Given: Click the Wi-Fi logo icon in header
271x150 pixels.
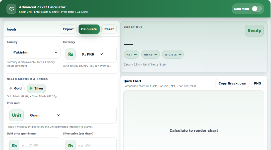Looking at the screenshot, I should 12,9.
